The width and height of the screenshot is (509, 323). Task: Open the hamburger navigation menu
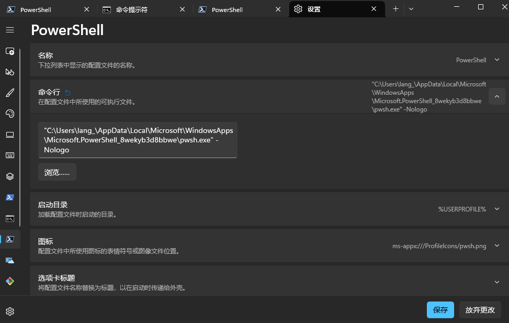click(x=10, y=30)
